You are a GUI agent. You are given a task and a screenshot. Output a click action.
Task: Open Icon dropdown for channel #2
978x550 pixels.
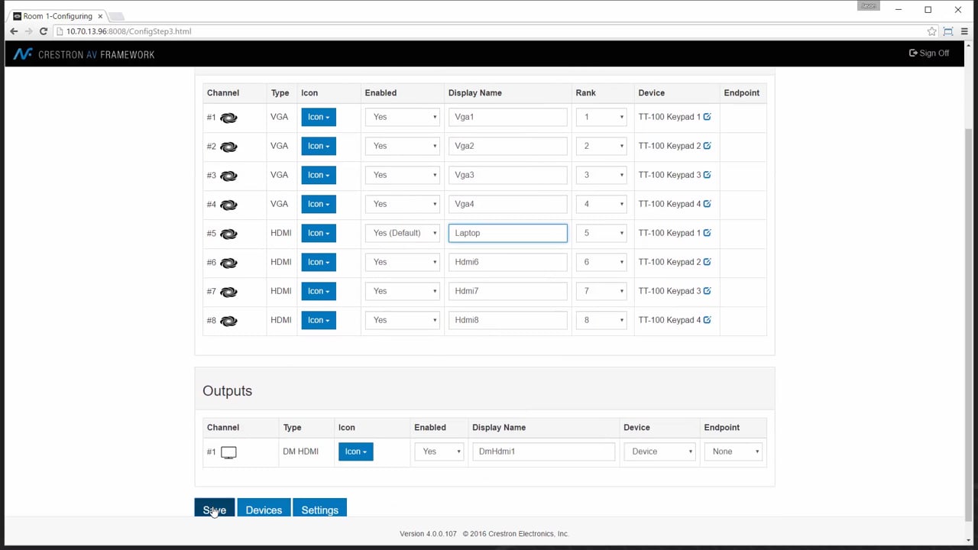click(x=318, y=146)
